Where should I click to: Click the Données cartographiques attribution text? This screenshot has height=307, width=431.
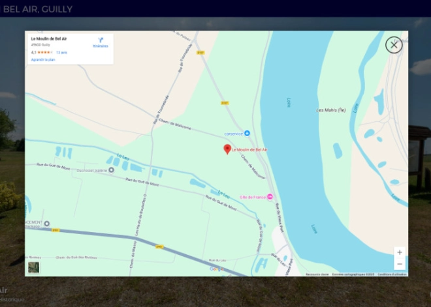coord(353,274)
